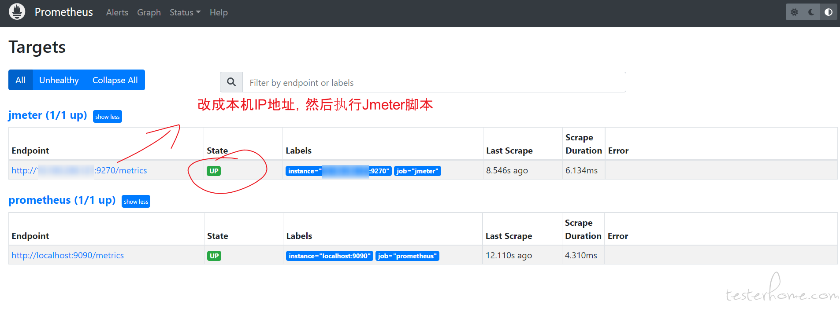The height and width of the screenshot is (312, 840).
Task: Open http://localhost:9090/metrics endpoint link
Action: [68, 255]
